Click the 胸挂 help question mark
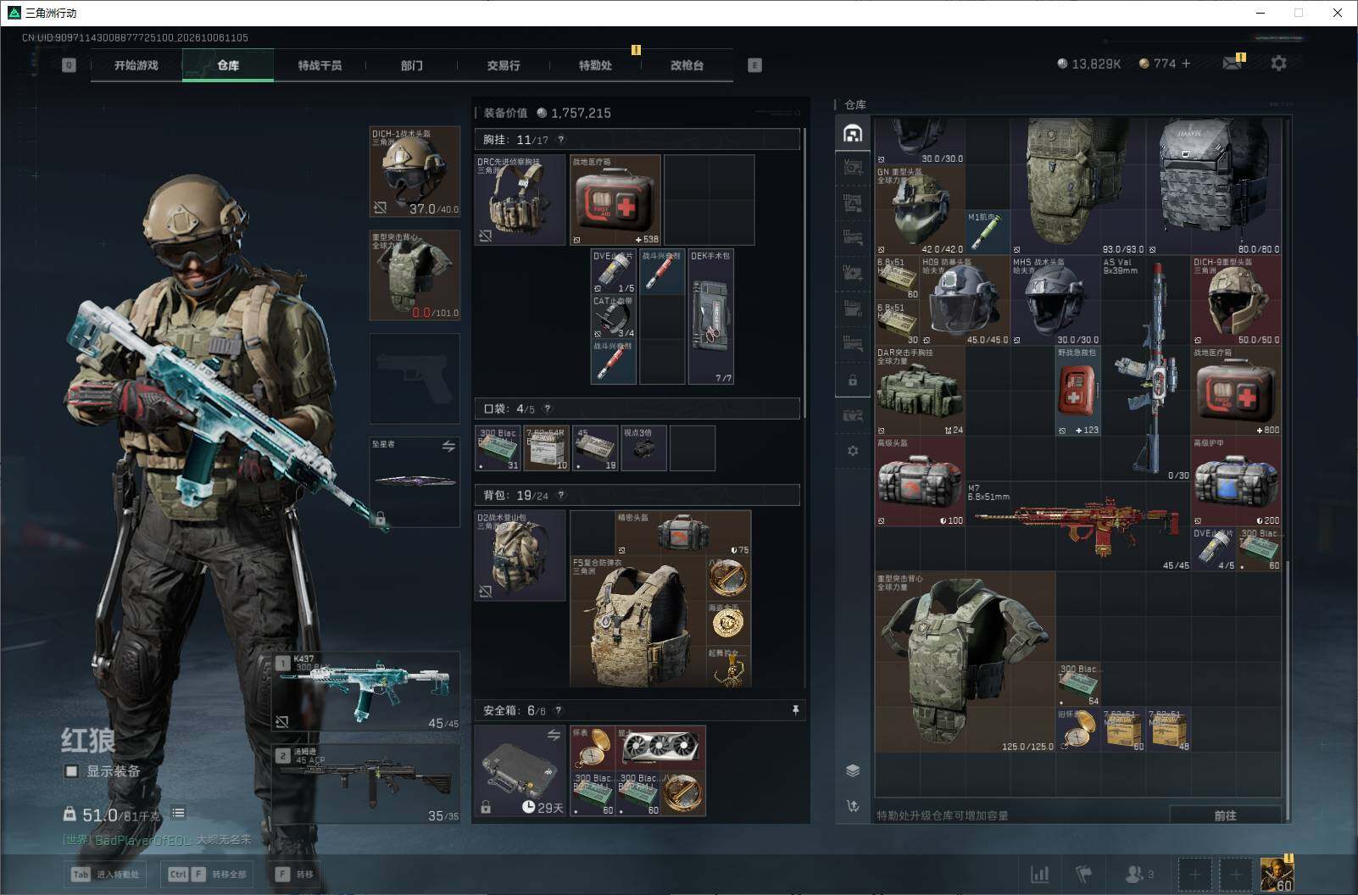1358x895 pixels. tap(560, 140)
